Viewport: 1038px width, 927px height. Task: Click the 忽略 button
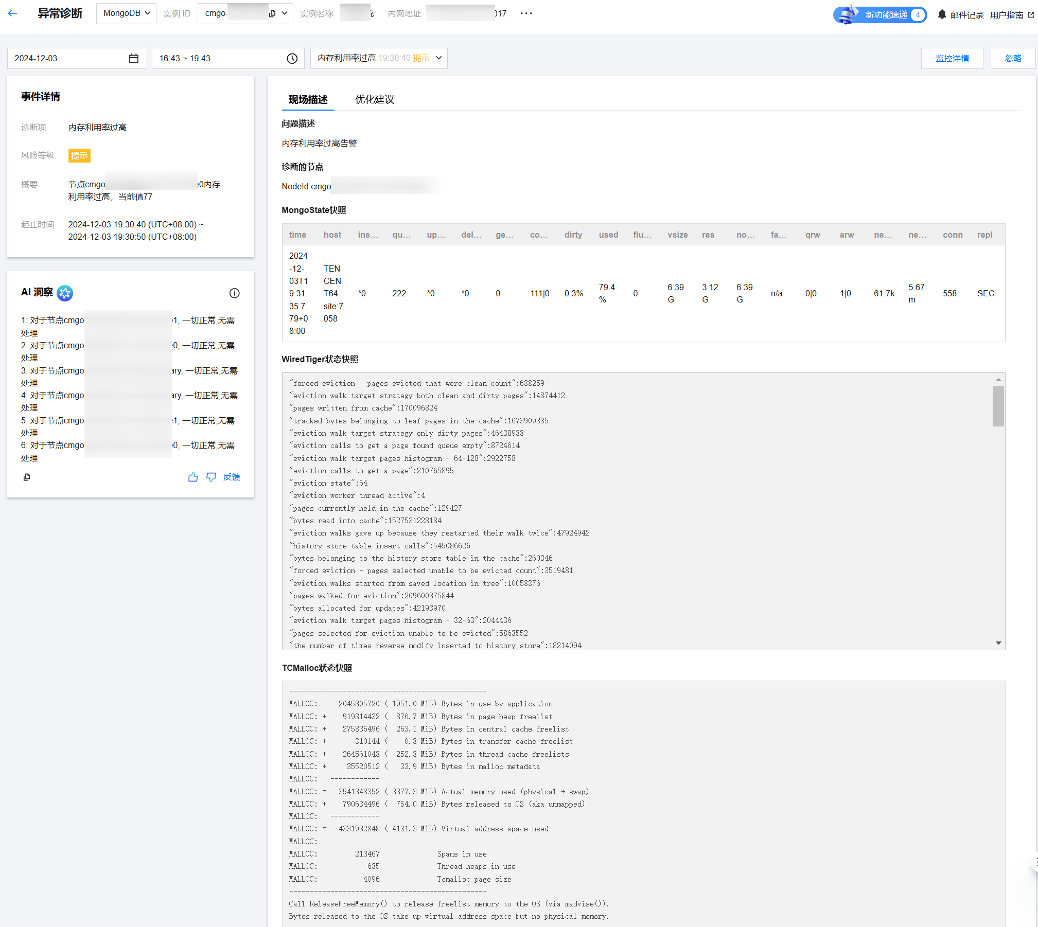1012,59
